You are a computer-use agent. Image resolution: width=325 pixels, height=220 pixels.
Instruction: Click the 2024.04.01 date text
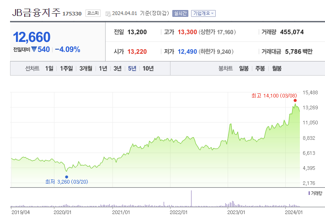coord(125,13)
